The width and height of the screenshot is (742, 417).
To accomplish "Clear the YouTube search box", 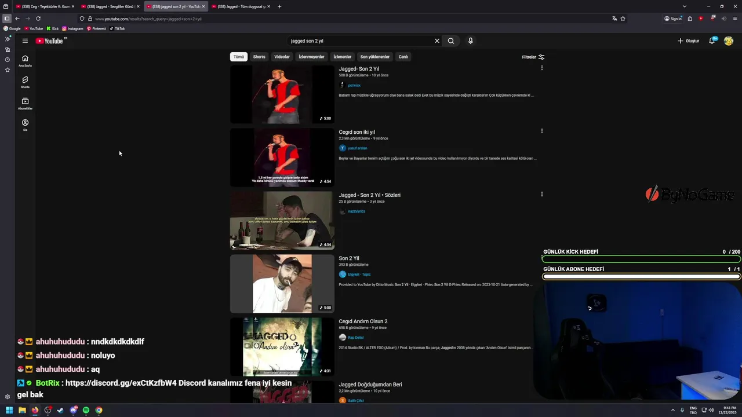I will 437,41.
